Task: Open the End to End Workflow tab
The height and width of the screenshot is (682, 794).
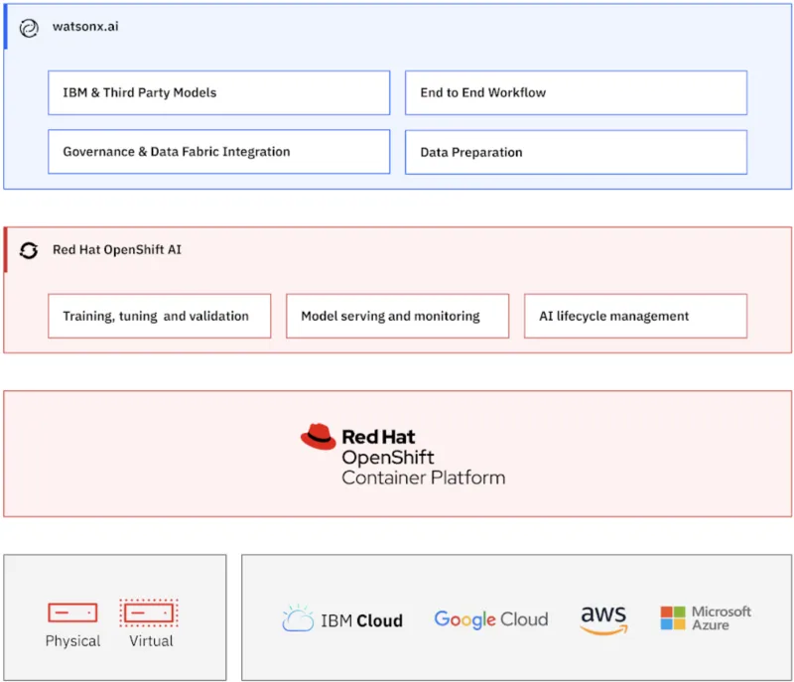Action: 576,92
